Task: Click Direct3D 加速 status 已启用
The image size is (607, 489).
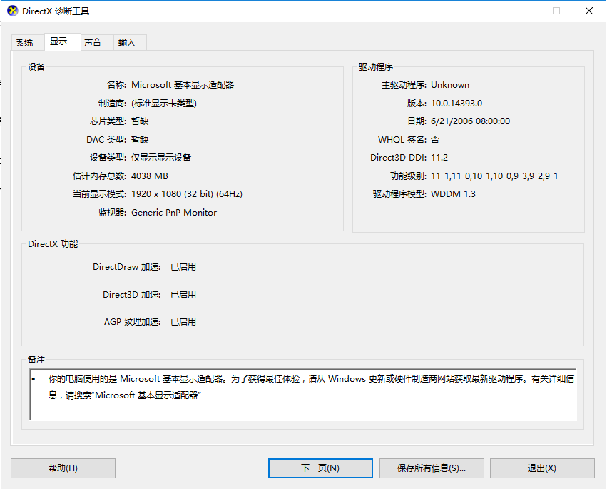Action: click(x=183, y=295)
